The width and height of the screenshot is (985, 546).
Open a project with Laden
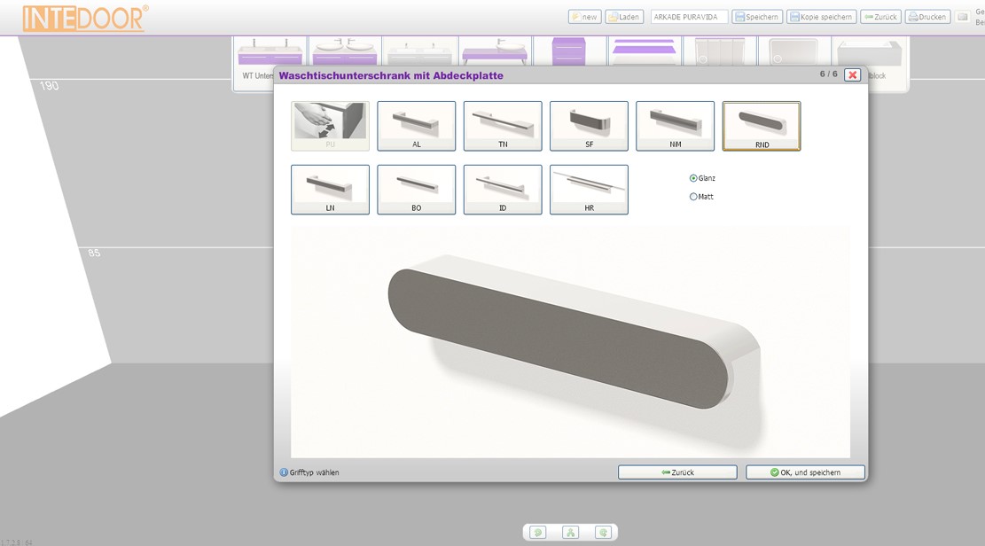[624, 17]
